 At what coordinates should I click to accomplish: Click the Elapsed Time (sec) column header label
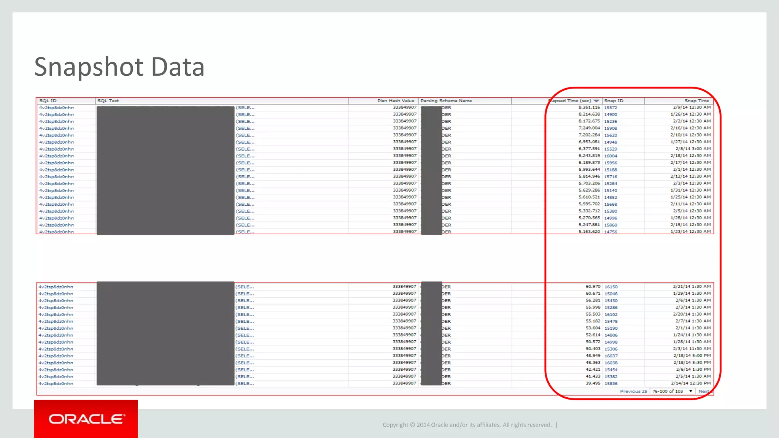coord(570,101)
